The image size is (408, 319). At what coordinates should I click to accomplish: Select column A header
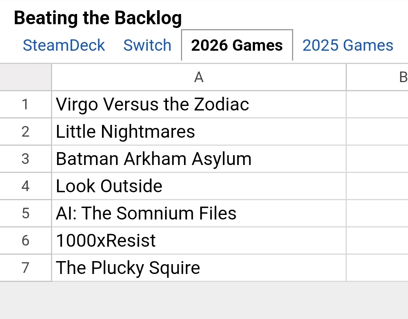point(199,77)
